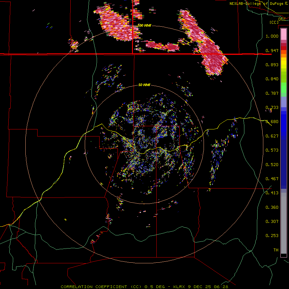Click the [CC] legend unit label
Image resolution: width=289 pixels, height=289 pixels.
(274, 22)
